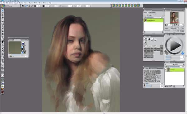Select the Dropper tool in the toolbox
Image resolution: width=187 pixels, height=114 pixels.
(x=2, y=13)
